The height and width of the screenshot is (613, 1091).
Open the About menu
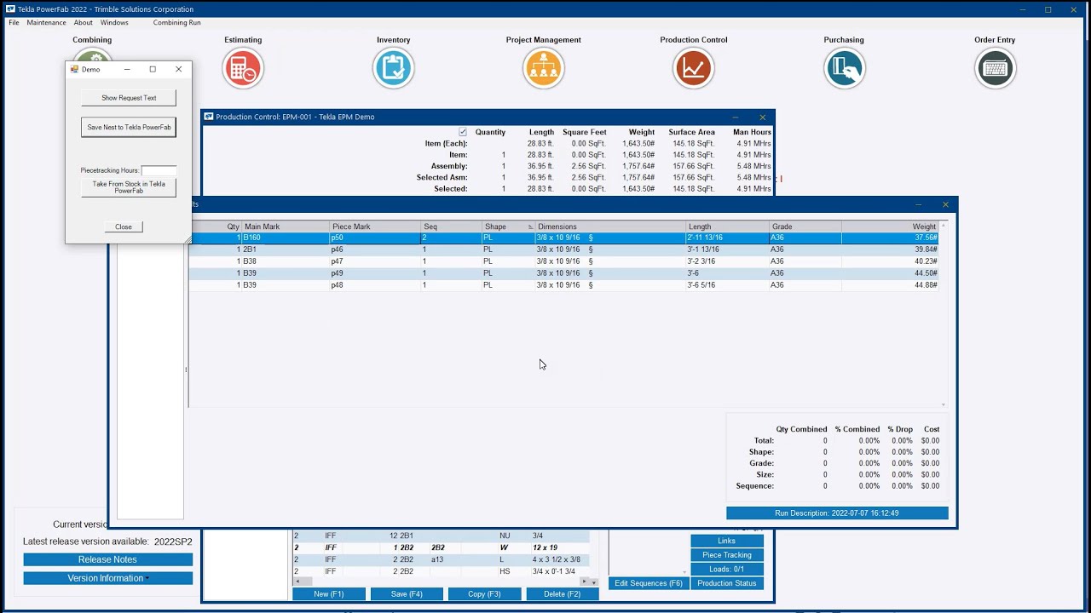[x=83, y=23]
